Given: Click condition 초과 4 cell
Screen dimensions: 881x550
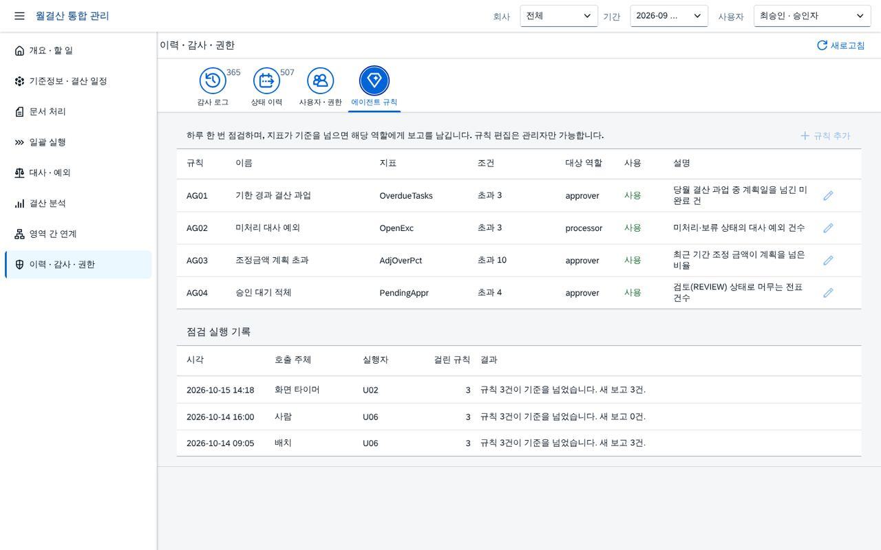Looking at the screenshot, I should click(x=490, y=292).
